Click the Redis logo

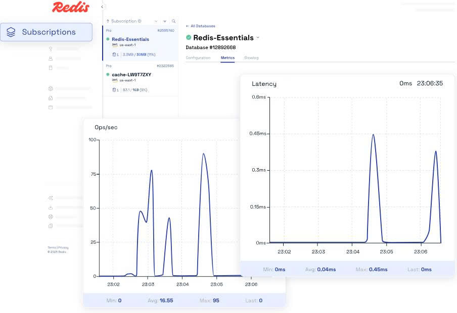point(70,7)
